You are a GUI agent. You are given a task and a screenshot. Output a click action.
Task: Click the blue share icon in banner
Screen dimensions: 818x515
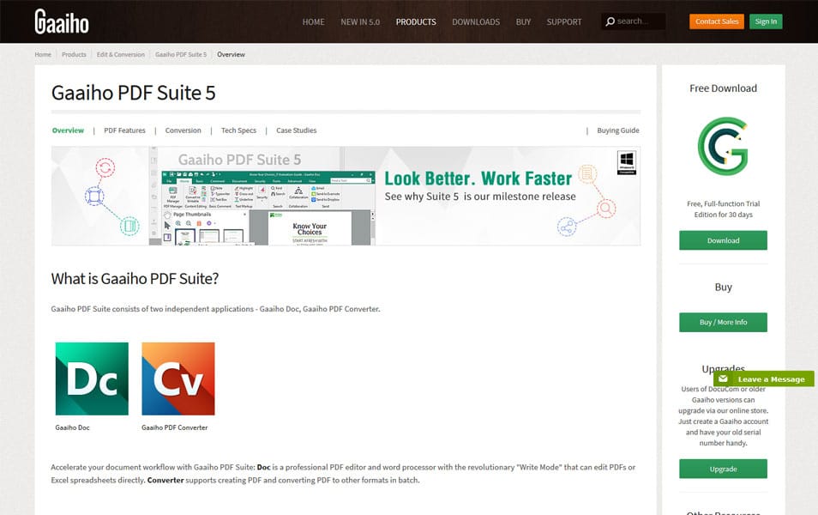point(567,227)
